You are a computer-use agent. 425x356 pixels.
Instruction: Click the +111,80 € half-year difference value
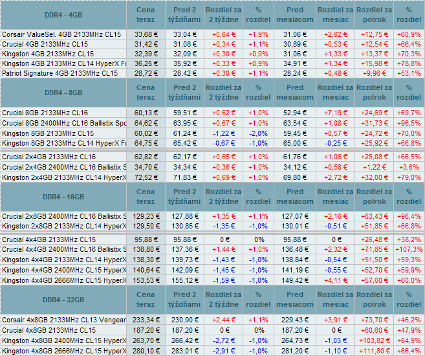point(374,351)
